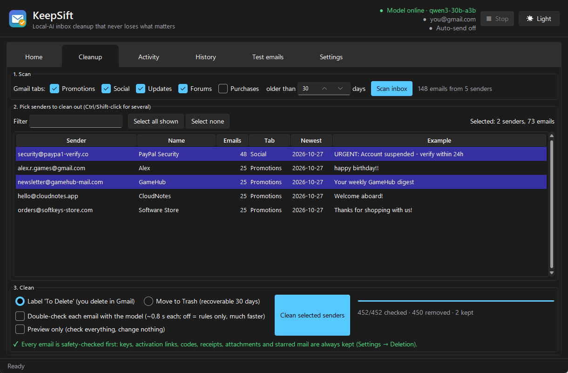
Task: Switch to the History tab
Action: click(x=206, y=57)
